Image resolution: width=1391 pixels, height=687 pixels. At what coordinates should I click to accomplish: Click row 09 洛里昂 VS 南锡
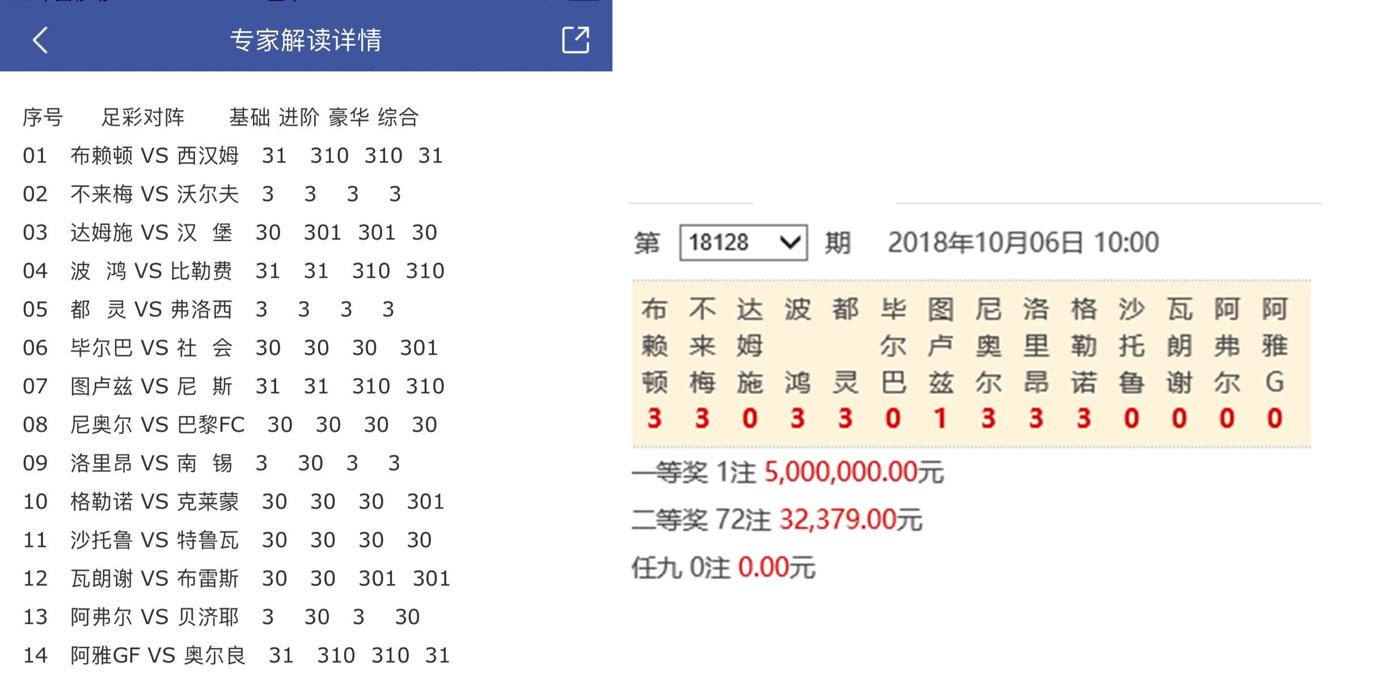click(x=212, y=463)
